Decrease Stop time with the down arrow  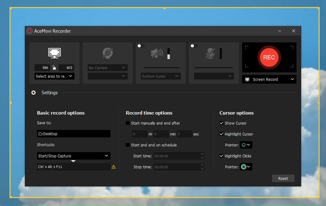click(x=202, y=168)
